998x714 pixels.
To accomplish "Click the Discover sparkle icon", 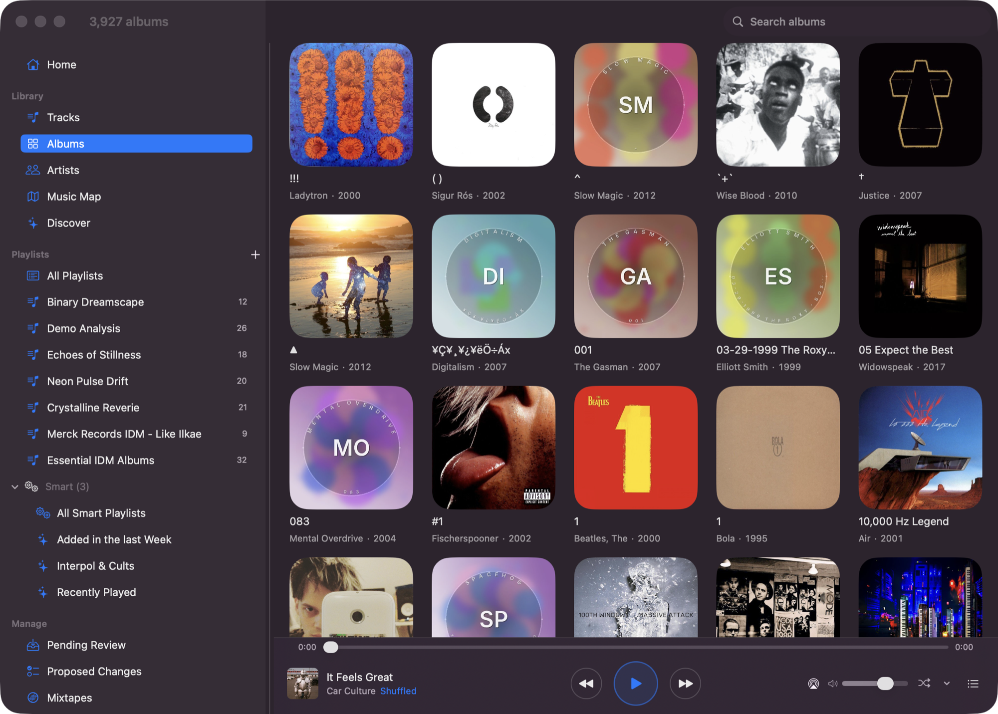I will click(33, 223).
